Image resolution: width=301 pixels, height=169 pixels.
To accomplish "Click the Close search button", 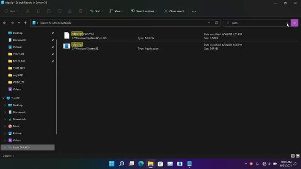I will click(174, 11).
